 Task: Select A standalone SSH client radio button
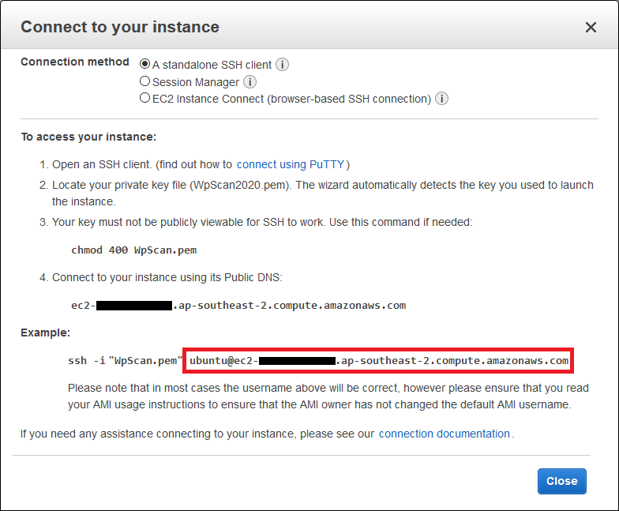tap(145, 63)
